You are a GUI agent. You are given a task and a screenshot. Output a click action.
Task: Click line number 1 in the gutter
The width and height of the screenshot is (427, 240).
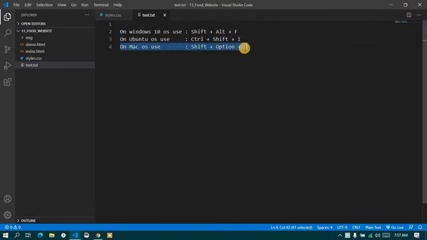(110, 25)
